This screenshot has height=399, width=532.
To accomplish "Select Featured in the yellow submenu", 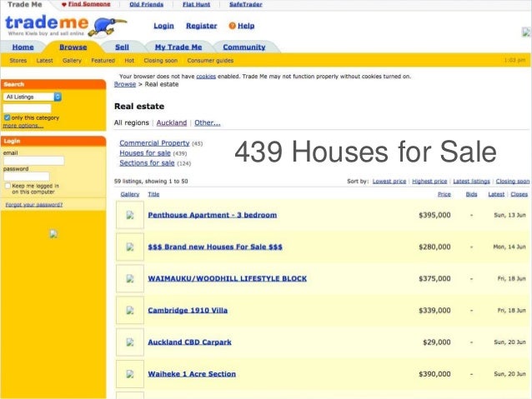I will pos(103,61).
